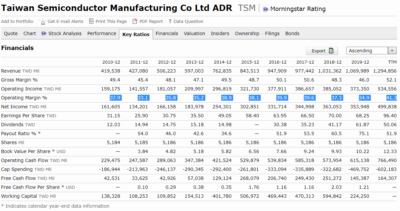This screenshot has height=211, width=400.
Task: Click the Morningstar Rating premium icon
Action: (266, 9)
